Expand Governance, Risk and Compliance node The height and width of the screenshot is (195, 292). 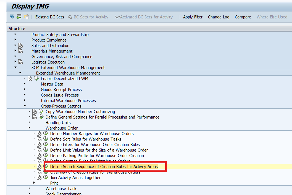point(15,56)
